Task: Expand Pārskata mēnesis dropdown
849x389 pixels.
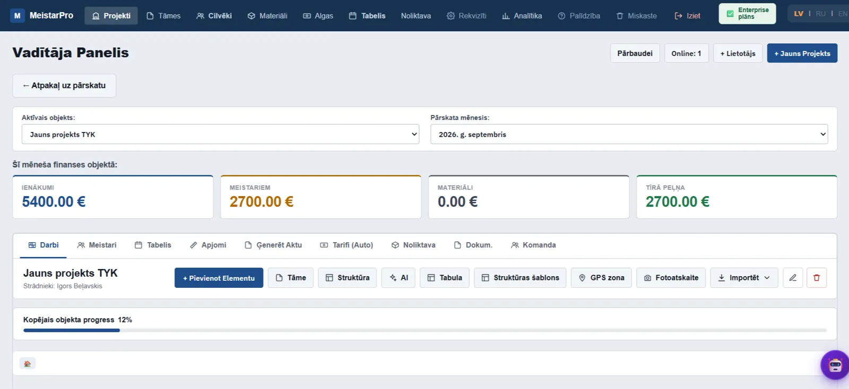Action: (629, 134)
